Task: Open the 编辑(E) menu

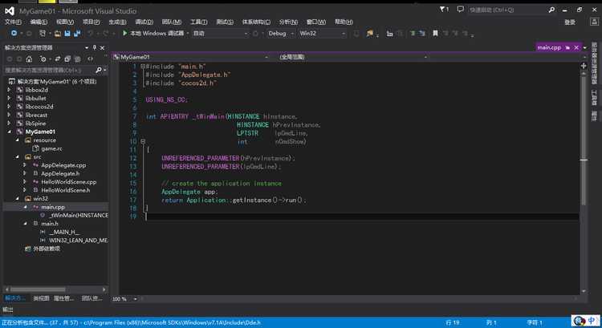Action: [39, 22]
